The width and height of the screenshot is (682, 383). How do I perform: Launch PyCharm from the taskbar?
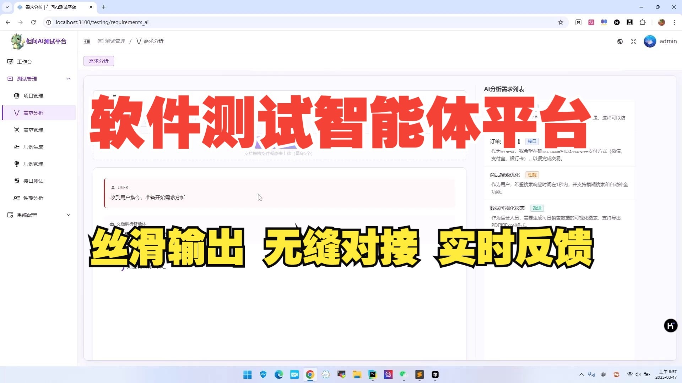[372, 374]
